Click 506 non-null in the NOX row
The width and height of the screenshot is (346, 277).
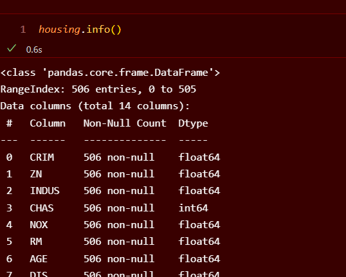119,225
